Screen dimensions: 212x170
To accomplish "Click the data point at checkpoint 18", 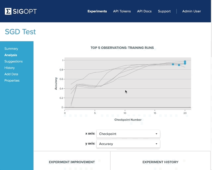I will point(173,64).
